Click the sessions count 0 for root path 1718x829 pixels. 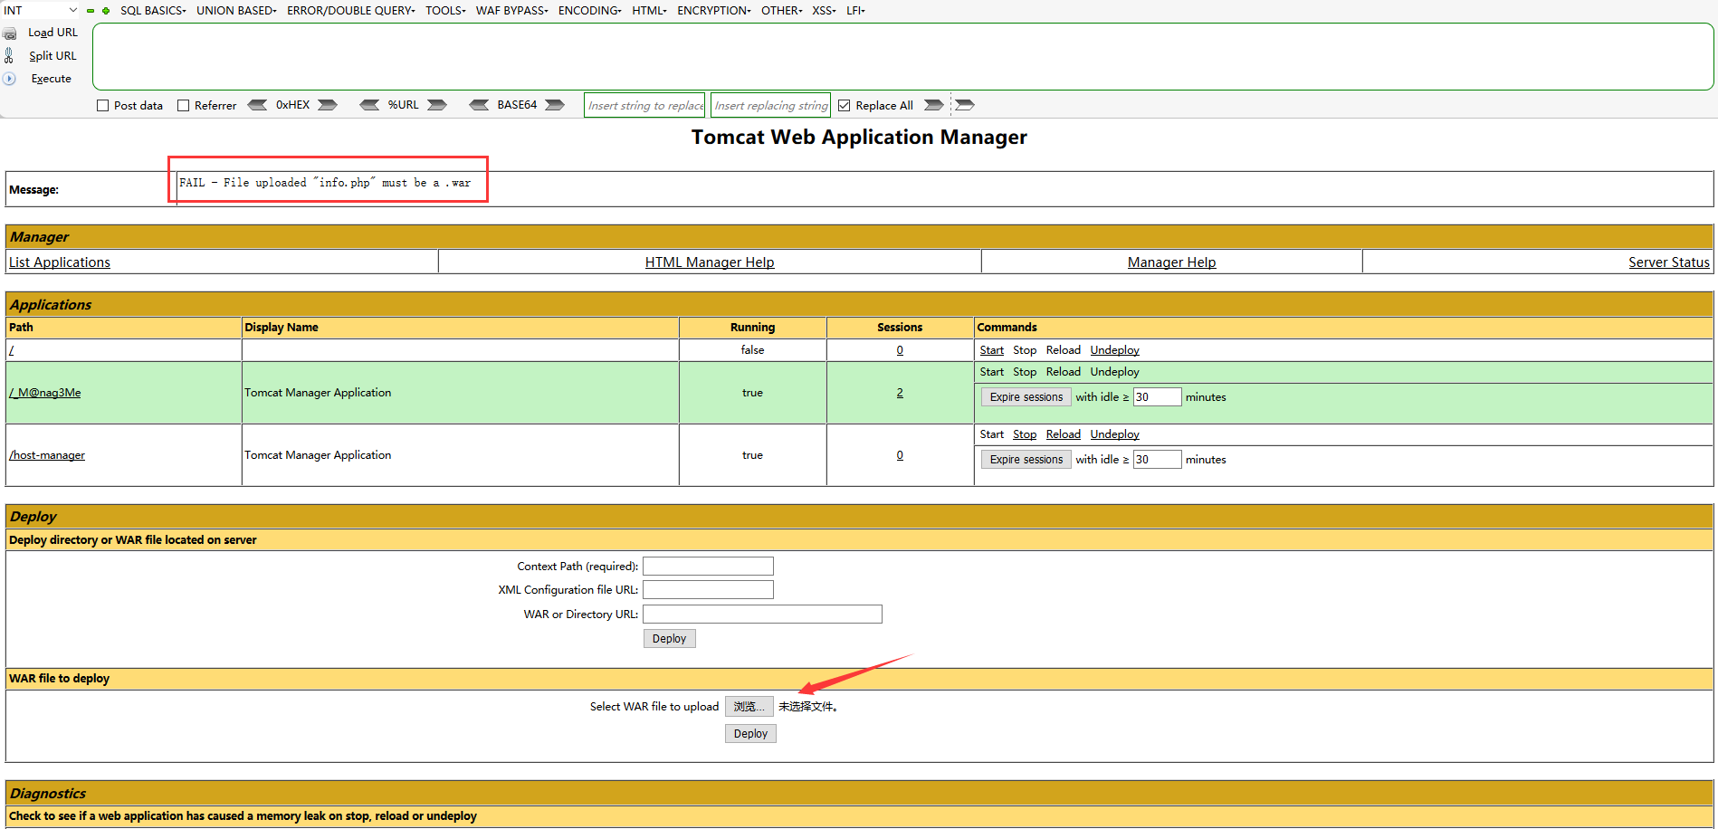click(900, 350)
